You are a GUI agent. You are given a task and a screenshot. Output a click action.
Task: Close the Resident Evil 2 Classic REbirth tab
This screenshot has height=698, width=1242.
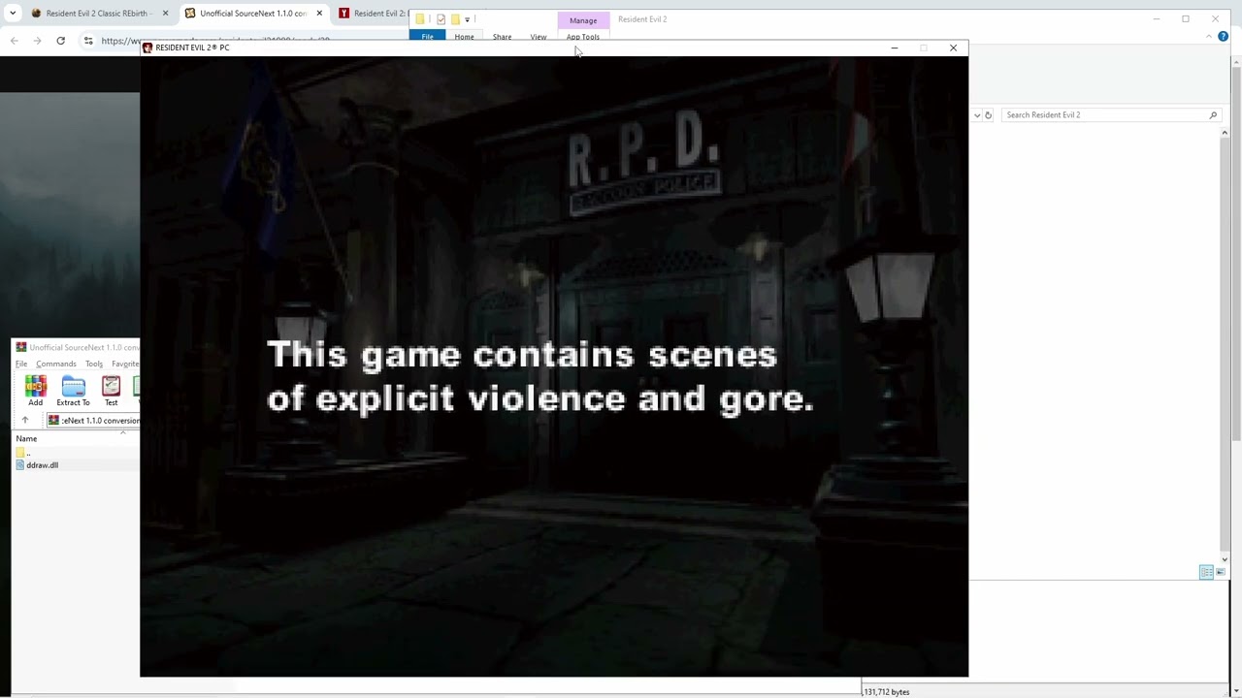tap(165, 14)
